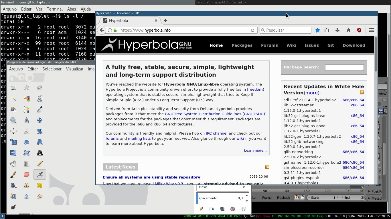391x219 pixels.
Task: Activate the Select by Color tool
Action: pyautogui.click(x=27, y=99)
